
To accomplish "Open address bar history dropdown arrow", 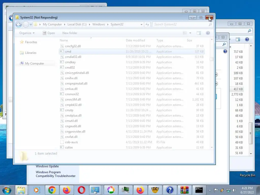I will click(141, 24).
